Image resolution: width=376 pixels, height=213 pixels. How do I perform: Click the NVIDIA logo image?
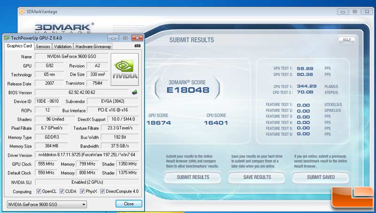coord(125,70)
